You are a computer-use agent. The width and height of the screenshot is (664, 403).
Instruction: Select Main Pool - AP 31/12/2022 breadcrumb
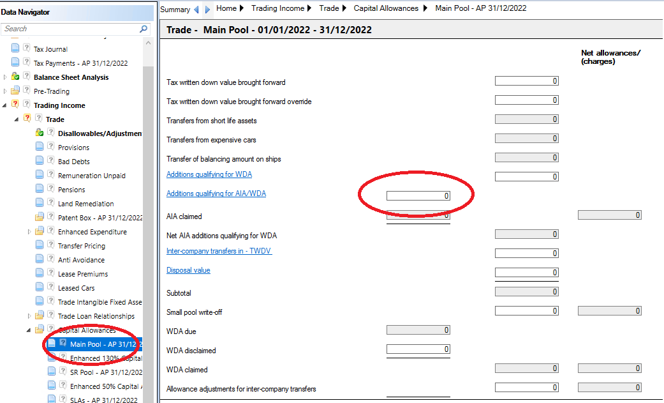pyautogui.click(x=481, y=8)
